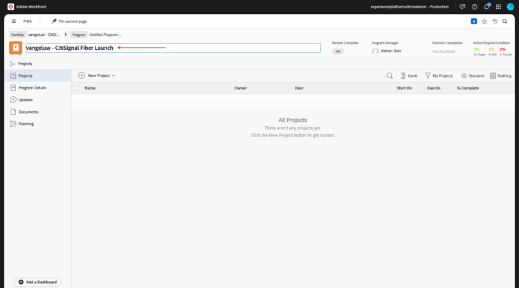Click the New Project button label
Image resolution: width=519 pixels, height=288 pixels.
tap(99, 75)
